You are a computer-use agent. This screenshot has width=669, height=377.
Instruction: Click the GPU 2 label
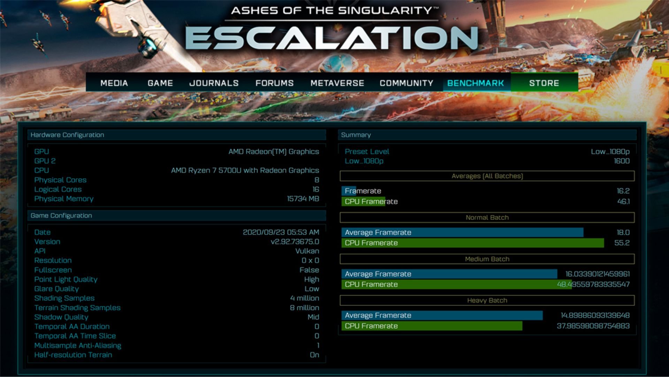(45, 161)
